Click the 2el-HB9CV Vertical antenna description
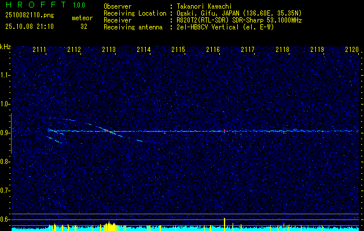364x231 pixels. pyautogui.click(x=225, y=27)
